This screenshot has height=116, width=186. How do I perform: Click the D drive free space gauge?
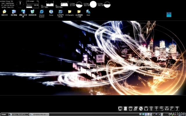(93, 4)
